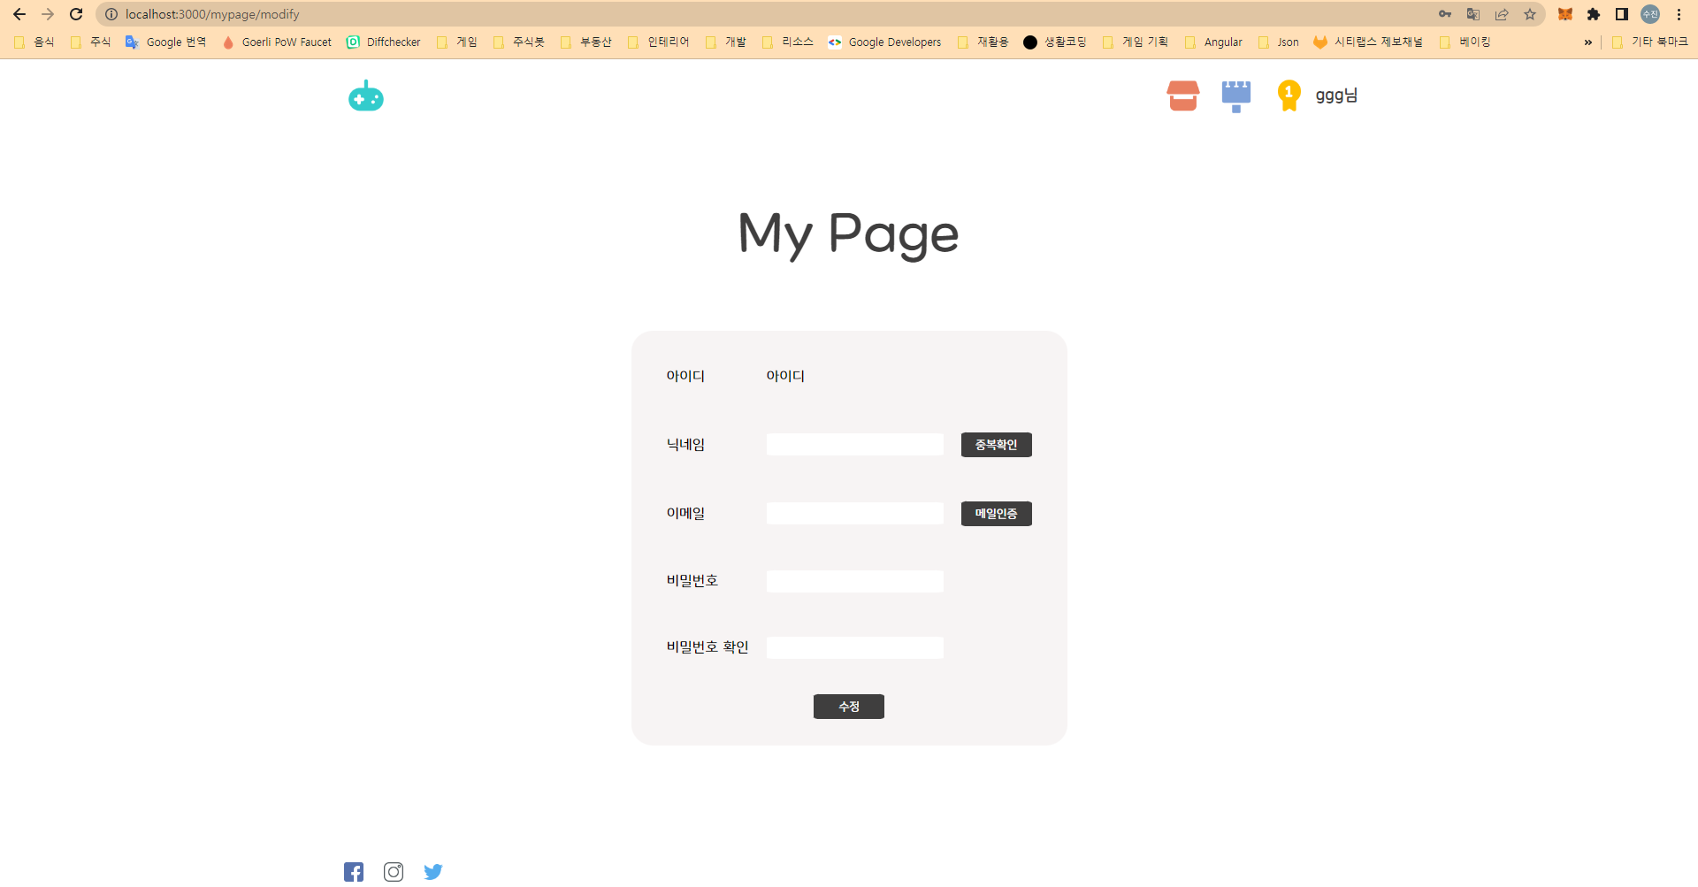Viewport: 1698px width, 887px height.
Task: Click the 닉네임 input field
Action: click(x=854, y=444)
